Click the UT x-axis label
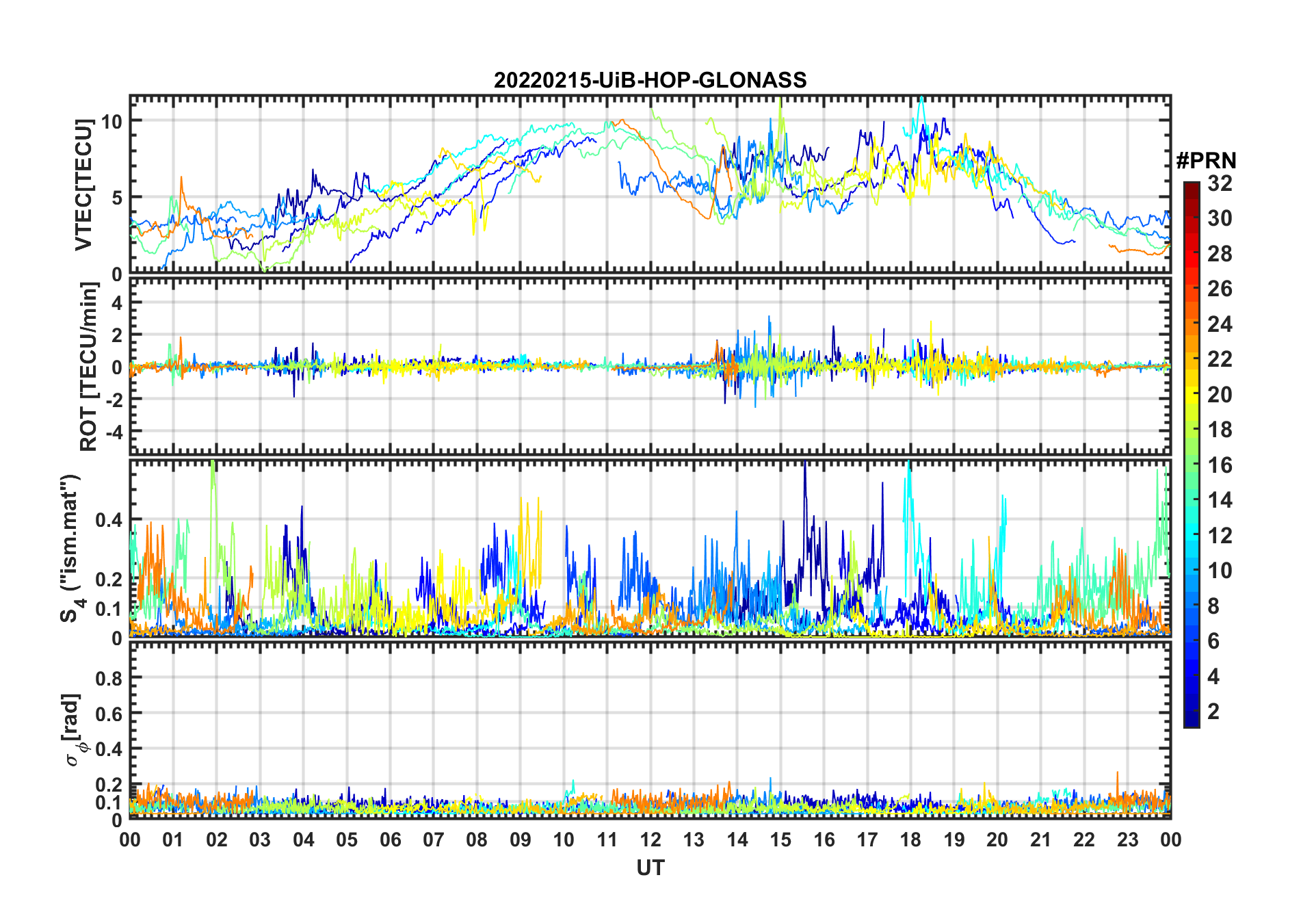Screen dimensions: 1301x910 coord(650,868)
